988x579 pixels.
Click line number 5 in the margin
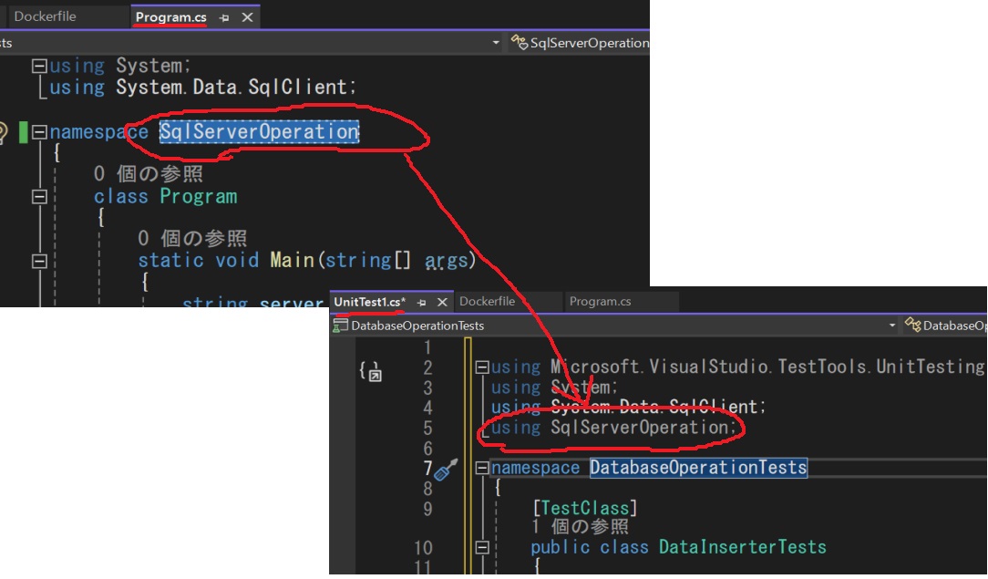click(427, 428)
